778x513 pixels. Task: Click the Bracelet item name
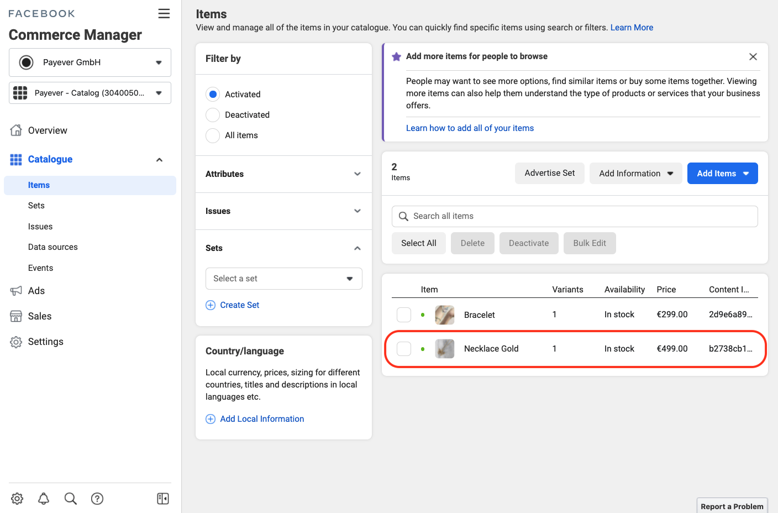point(480,315)
